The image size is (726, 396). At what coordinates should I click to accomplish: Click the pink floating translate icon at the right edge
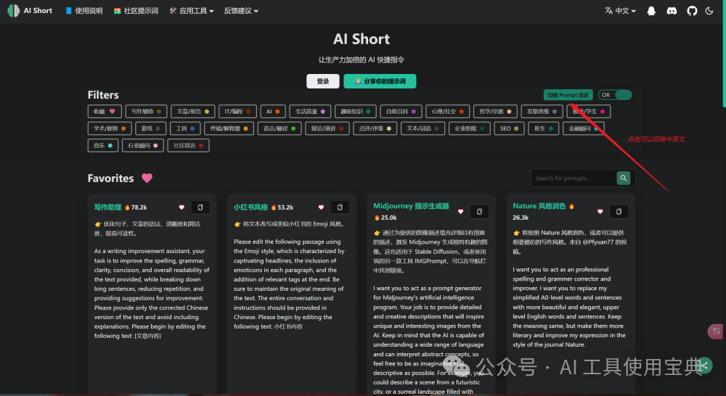[716, 331]
